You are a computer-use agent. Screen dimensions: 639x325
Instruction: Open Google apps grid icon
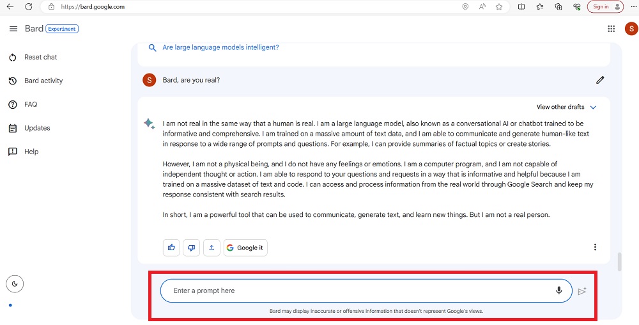coord(611,29)
